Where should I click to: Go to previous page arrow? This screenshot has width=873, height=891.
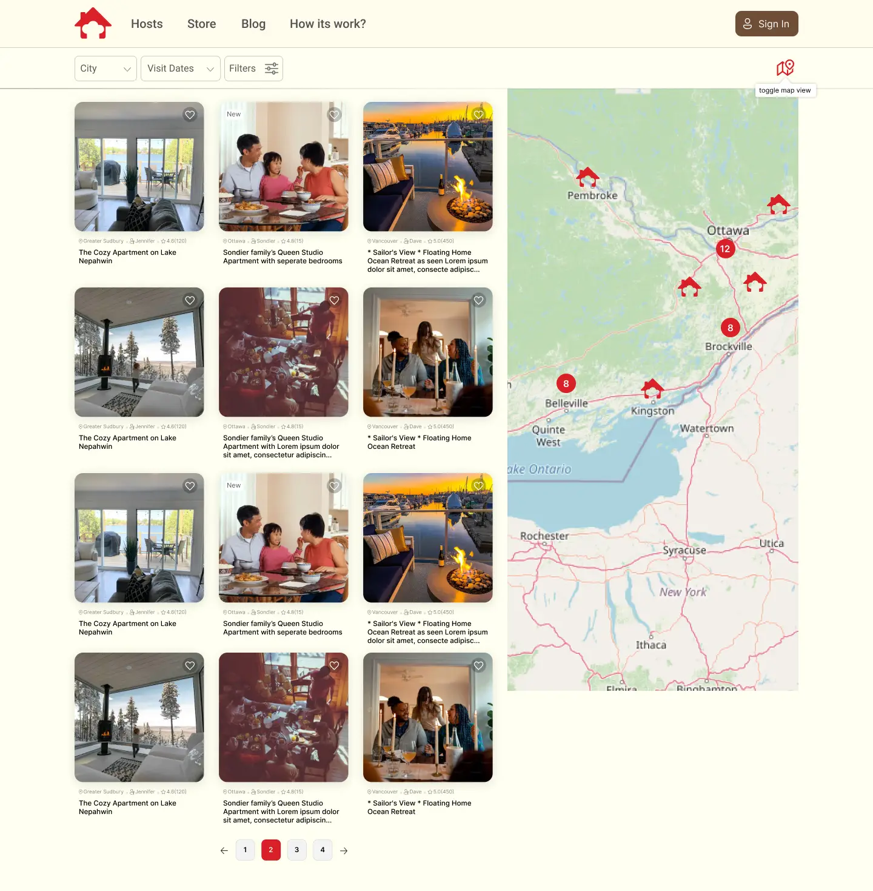click(x=224, y=850)
